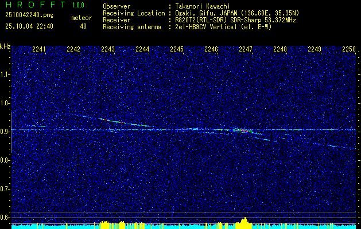The width and height of the screenshot is (361, 229).
Task: Click the 2247 time axis label
Action: [246, 49]
